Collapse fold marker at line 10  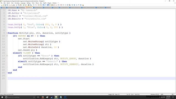7,36
